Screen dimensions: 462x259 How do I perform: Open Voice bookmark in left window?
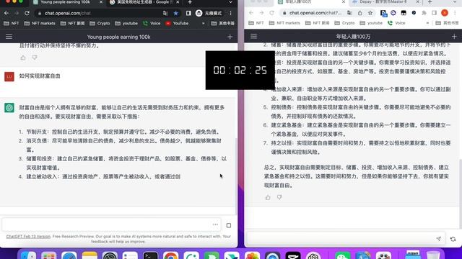pos(152,23)
